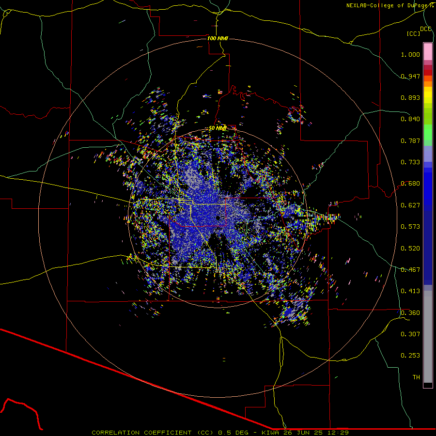Click the 0.5 DEG elevation text

234,433
